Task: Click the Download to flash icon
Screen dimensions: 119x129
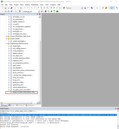Action: [20, 11]
